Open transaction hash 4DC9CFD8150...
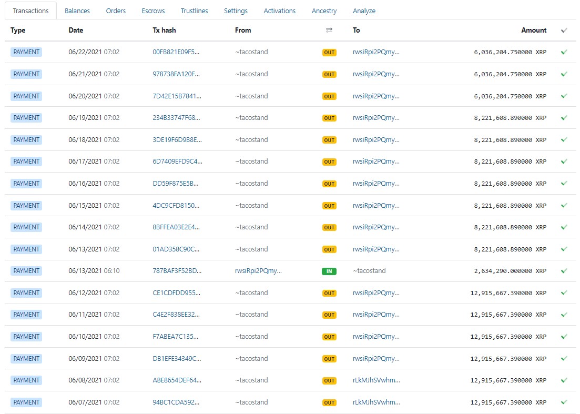This screenshot has width=580, height=414. coord(176,205)
